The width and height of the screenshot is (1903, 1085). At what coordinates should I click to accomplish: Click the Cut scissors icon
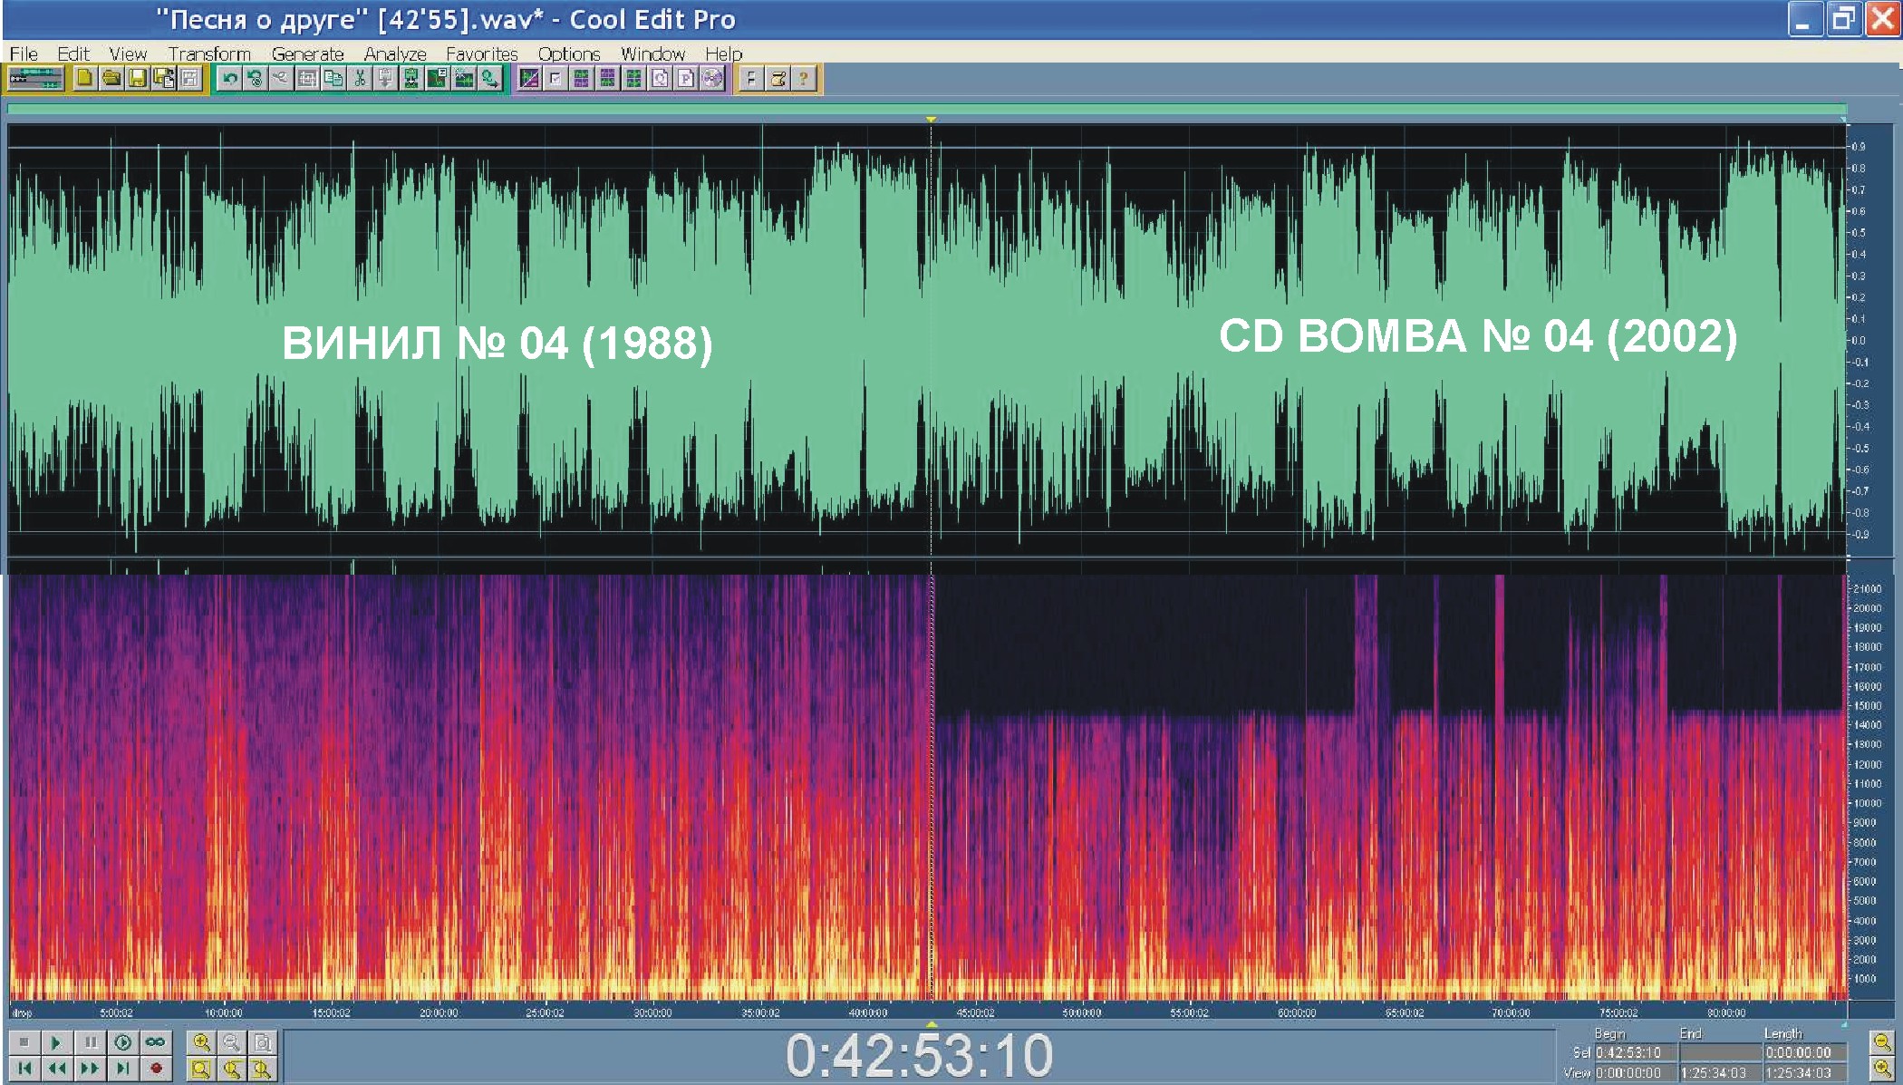click(x=360, y=79)
